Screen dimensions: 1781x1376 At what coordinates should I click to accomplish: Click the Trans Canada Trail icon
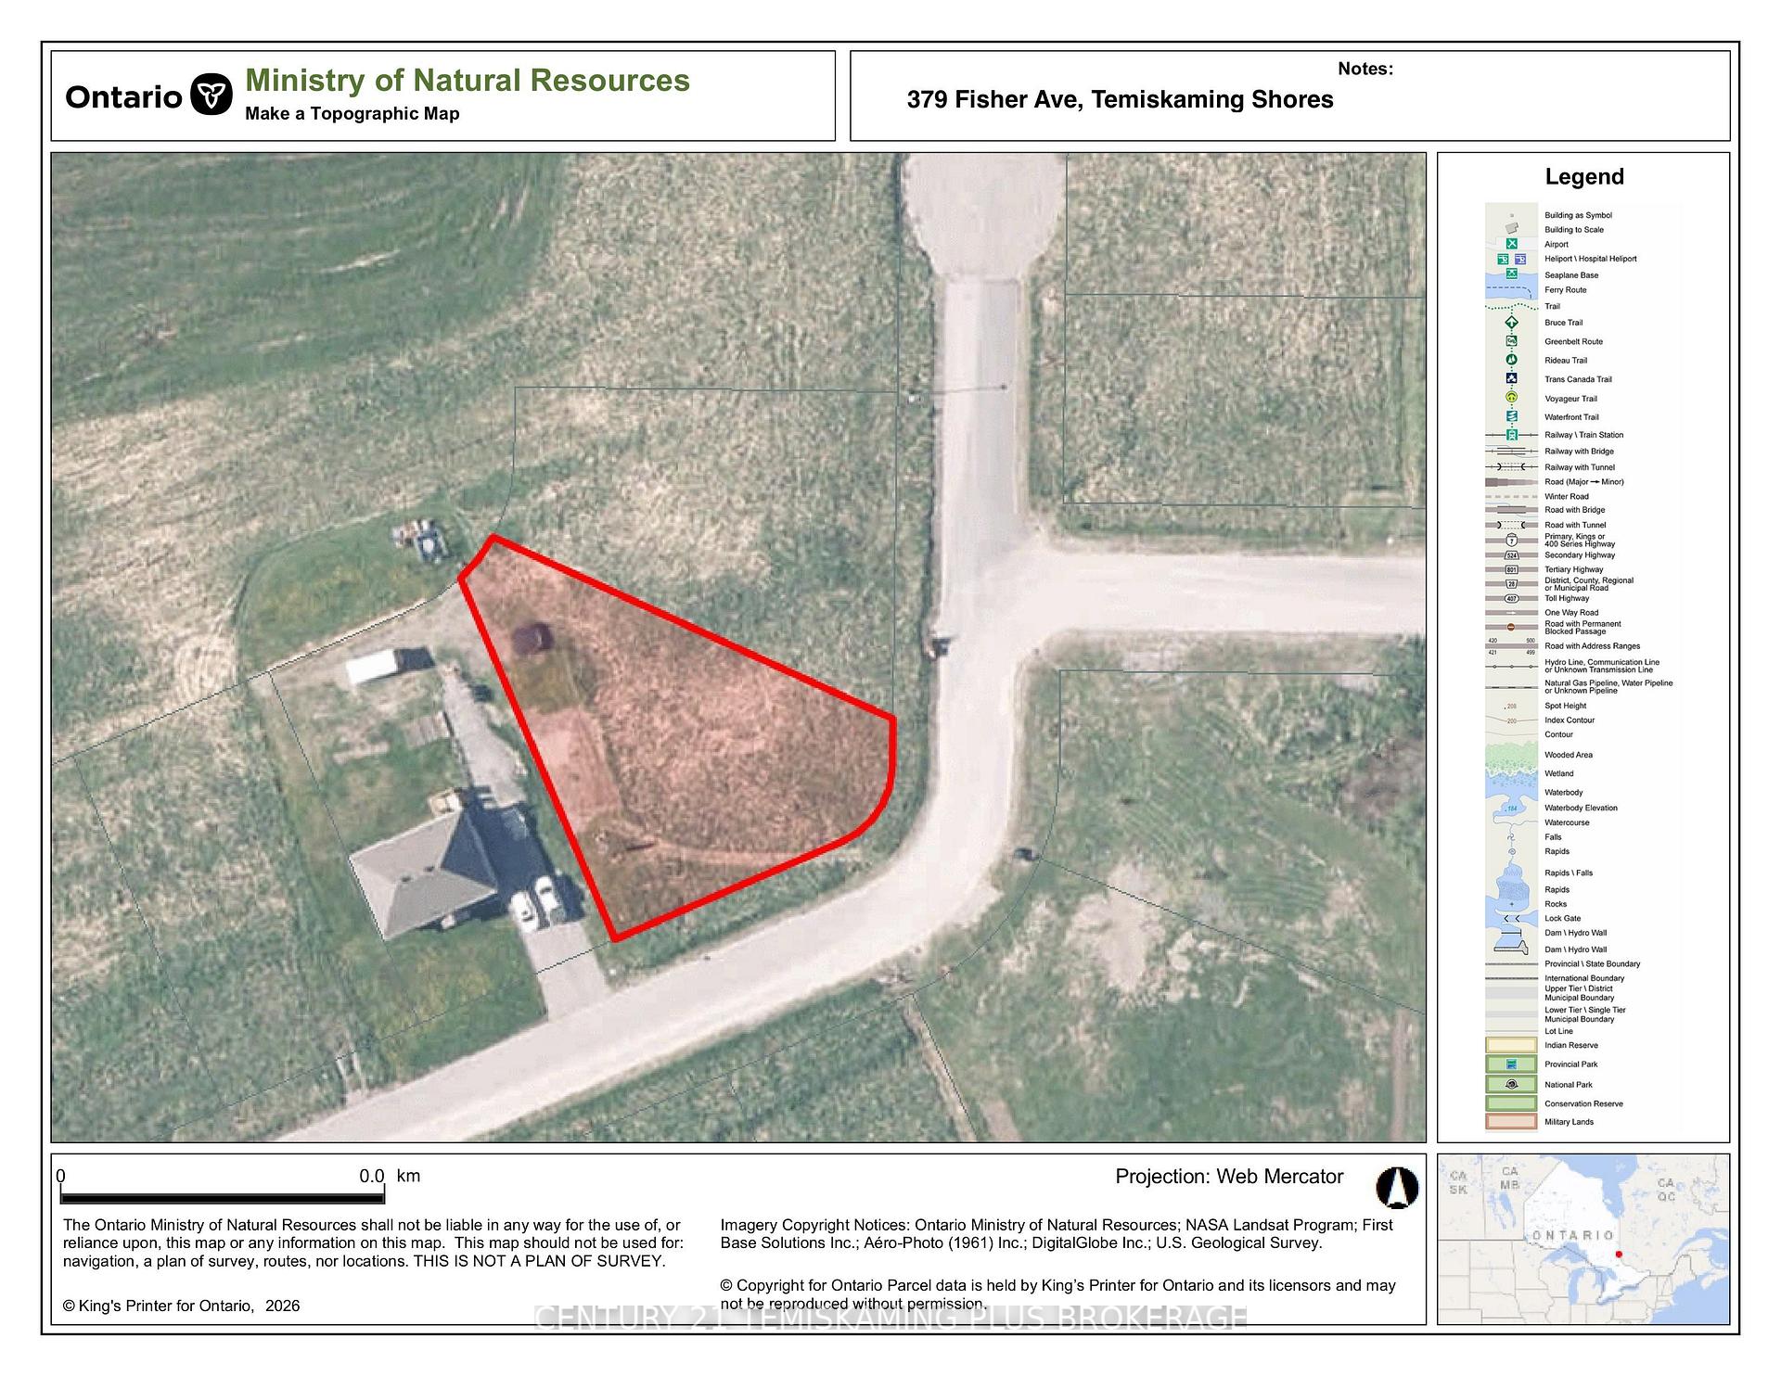tap(1511, 378)
